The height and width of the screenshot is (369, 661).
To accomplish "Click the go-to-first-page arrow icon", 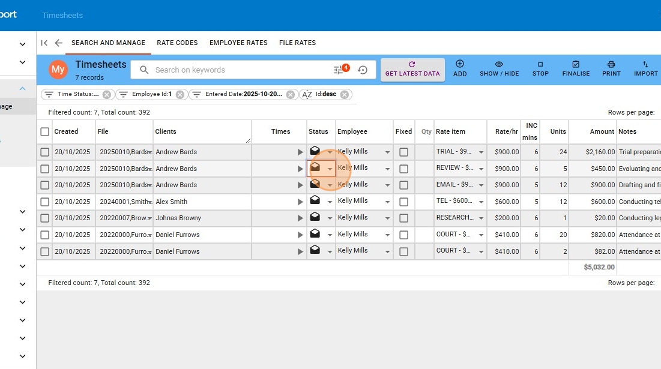I will 44,43.
